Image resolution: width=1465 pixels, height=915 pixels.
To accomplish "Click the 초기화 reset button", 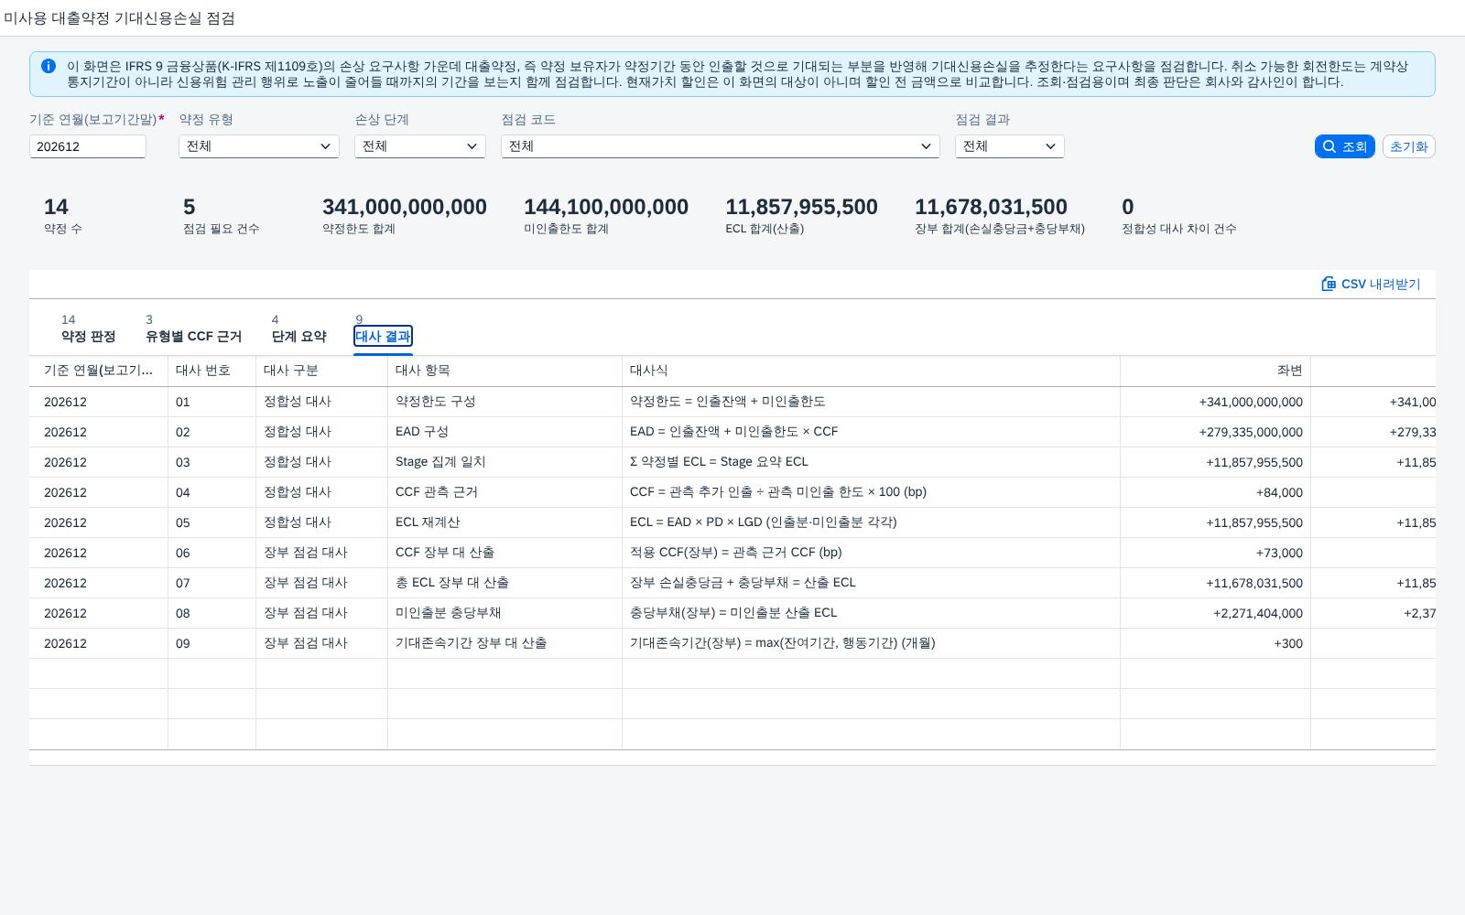I will (1408, 146).
